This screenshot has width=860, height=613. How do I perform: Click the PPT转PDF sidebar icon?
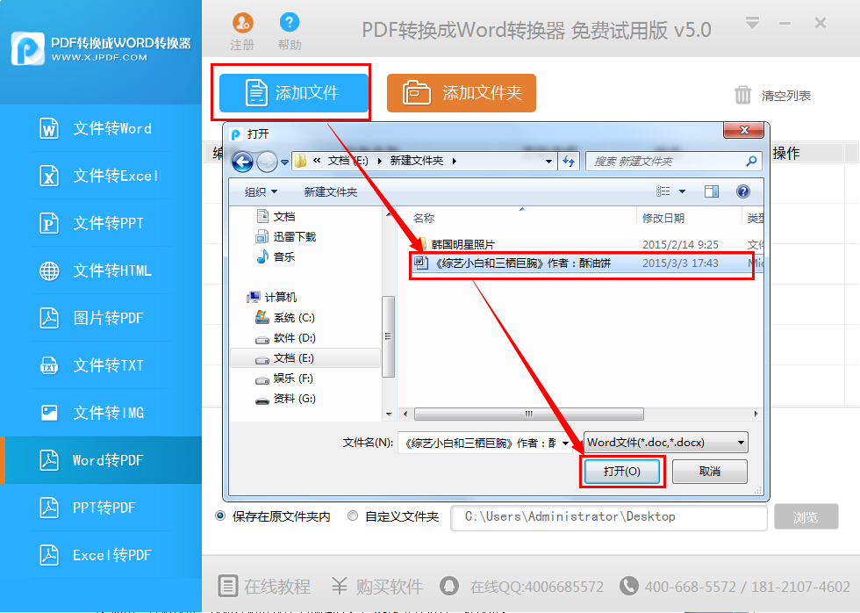click(x=49, y=508)
